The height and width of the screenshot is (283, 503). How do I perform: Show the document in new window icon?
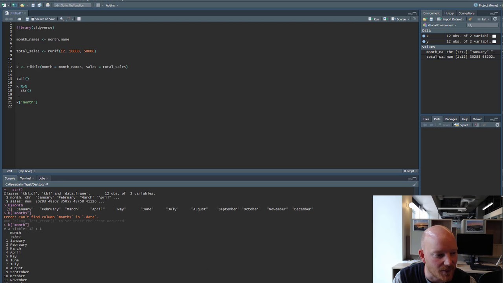tap(19, 19)
